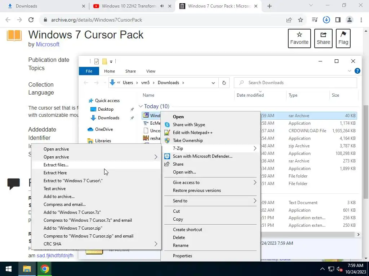Screen dimensions: 369x276
Task: Open Chrome three-dot menu
Action: pos(361,20)
